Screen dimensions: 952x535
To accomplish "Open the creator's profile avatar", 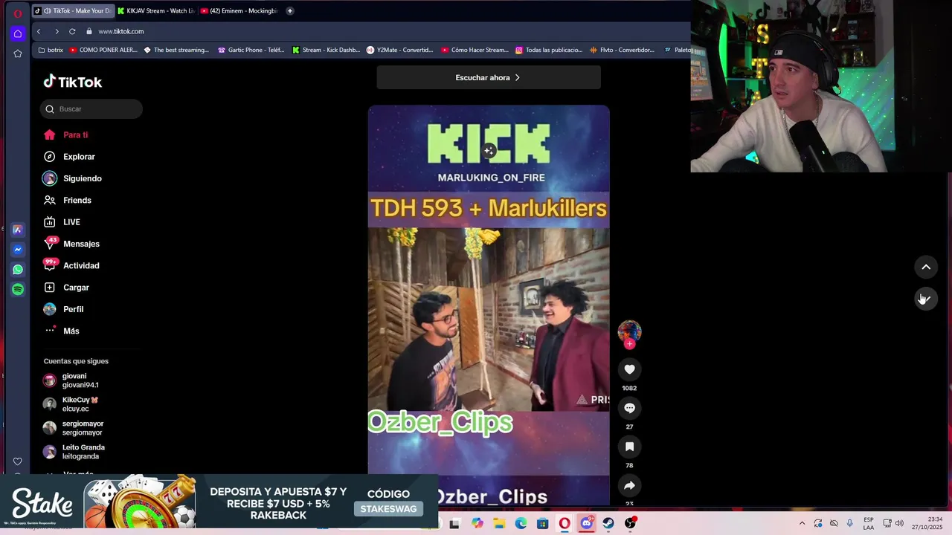I will click(629, 331).
